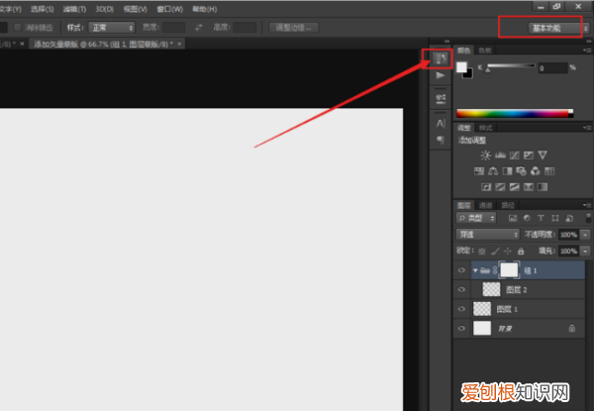Add a Color Balance adjustment (scales icon)
This screenshot has width=594, height=411.
point(492,170)
